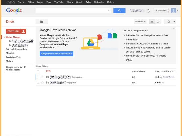Tick the select-all checkbox in header
This screenshot has width=182, height=136.
coord(38,71)
